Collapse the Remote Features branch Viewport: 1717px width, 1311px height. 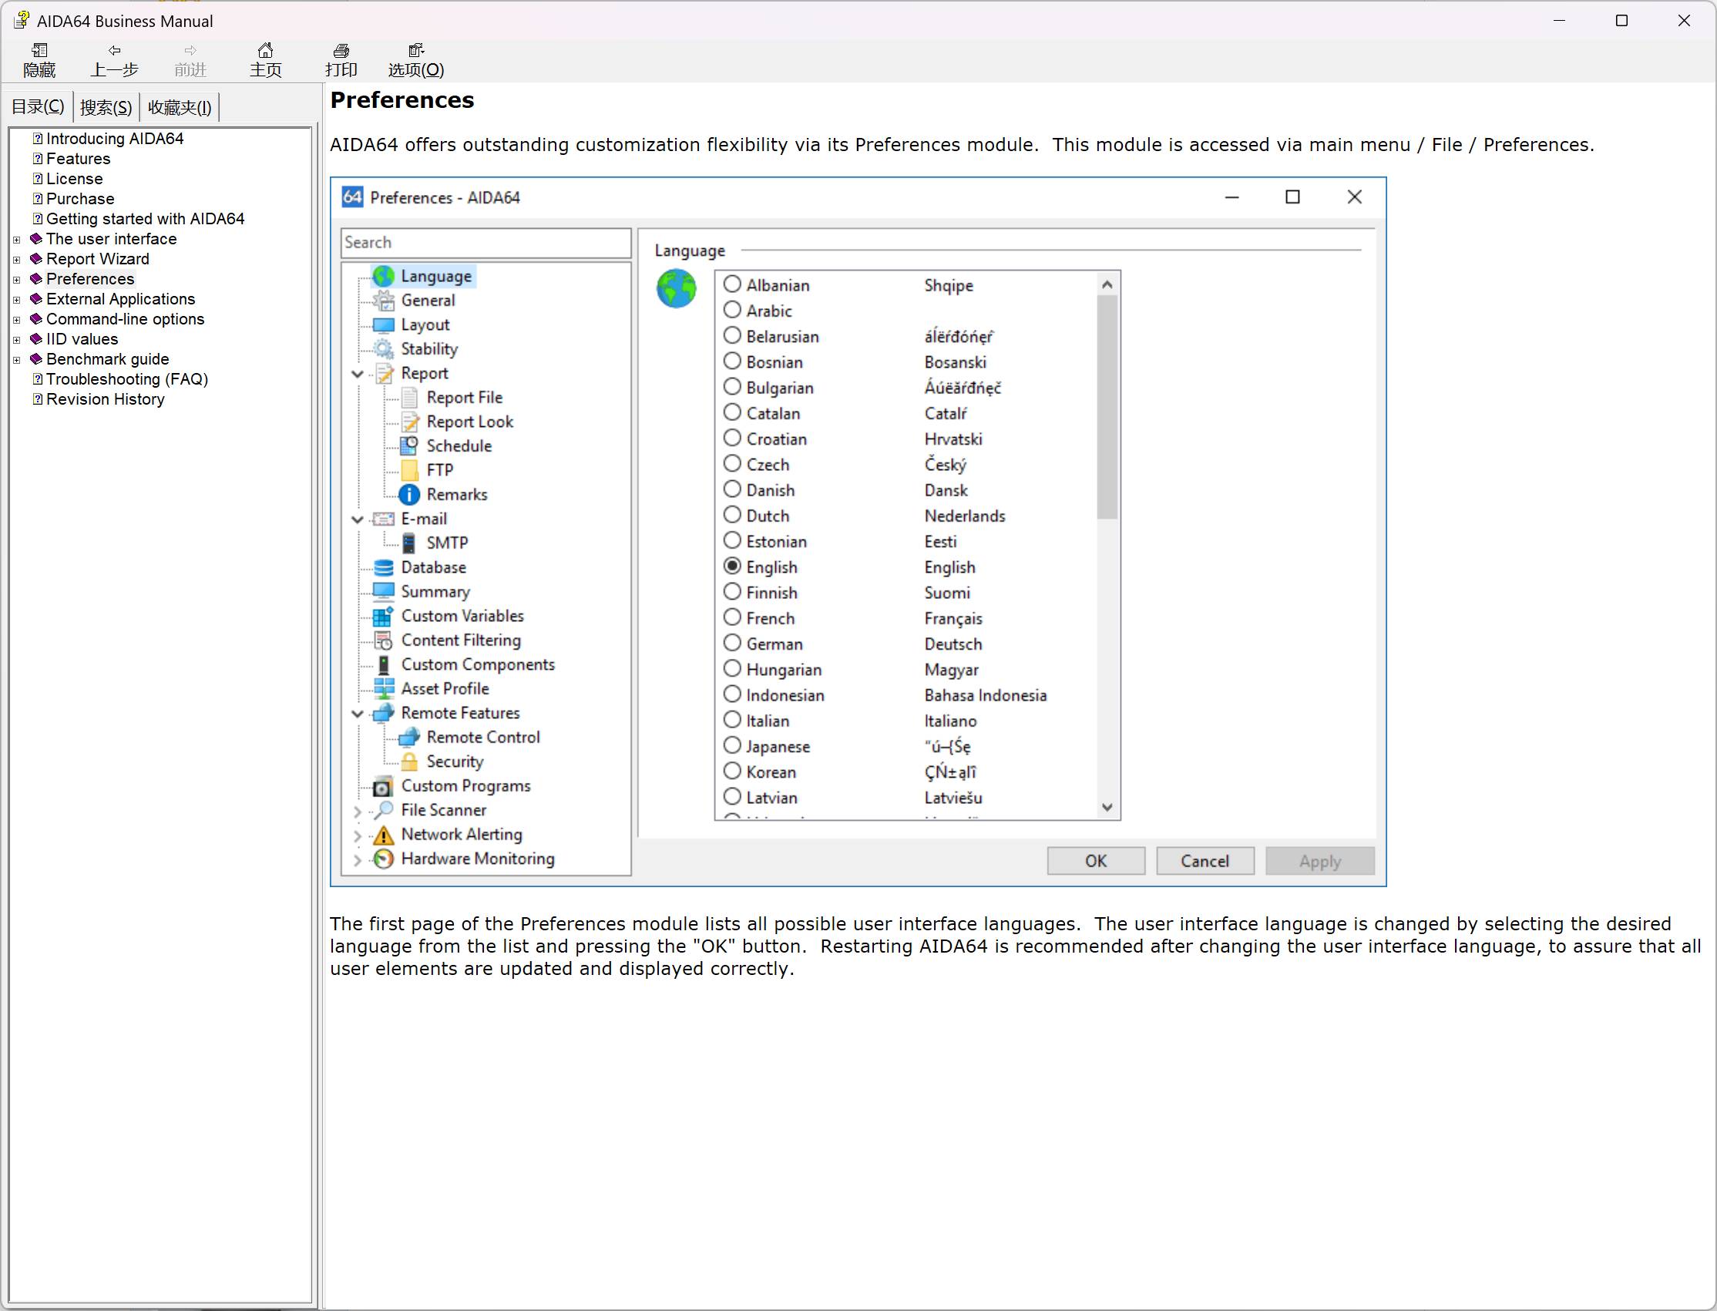click(x=358, y=713)
